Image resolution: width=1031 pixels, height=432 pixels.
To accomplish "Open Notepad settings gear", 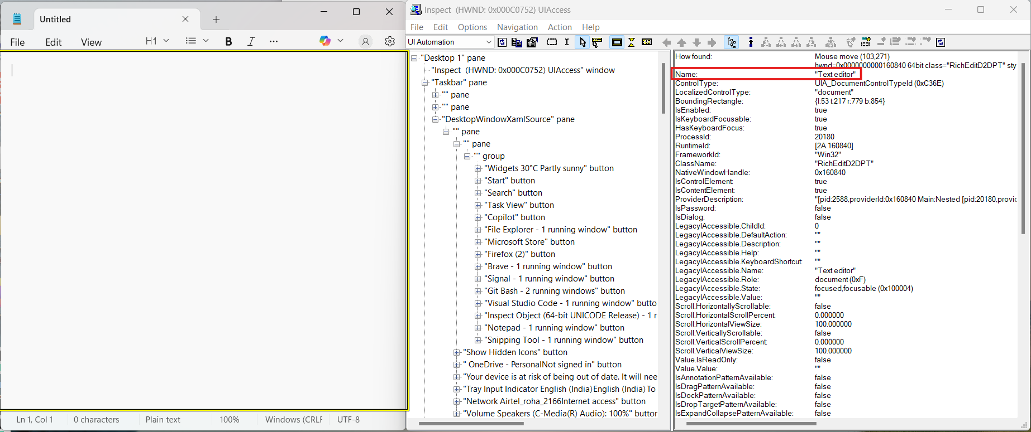I will [390, 41].
